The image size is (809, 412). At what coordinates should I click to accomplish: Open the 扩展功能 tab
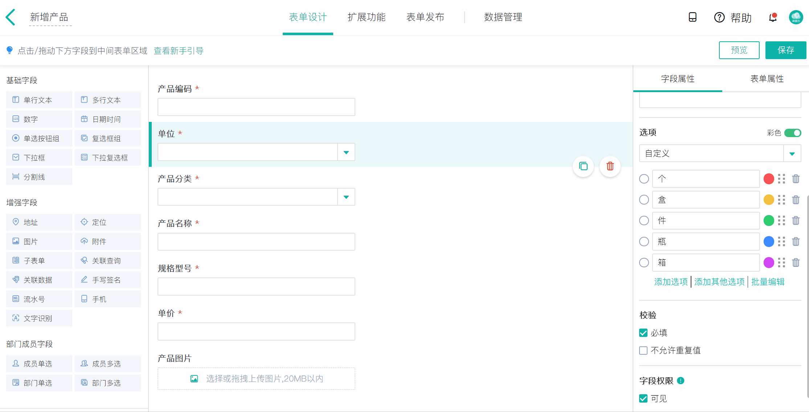(x=366, y=17)
